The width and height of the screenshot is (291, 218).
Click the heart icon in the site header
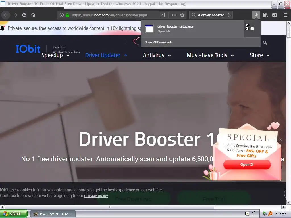(137, 41)
